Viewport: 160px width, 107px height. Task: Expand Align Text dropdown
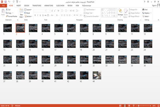coord(88,13)
